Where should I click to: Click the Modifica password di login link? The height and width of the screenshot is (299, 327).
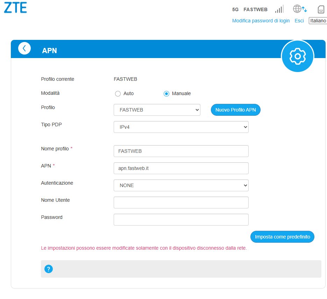coord(261,21)
